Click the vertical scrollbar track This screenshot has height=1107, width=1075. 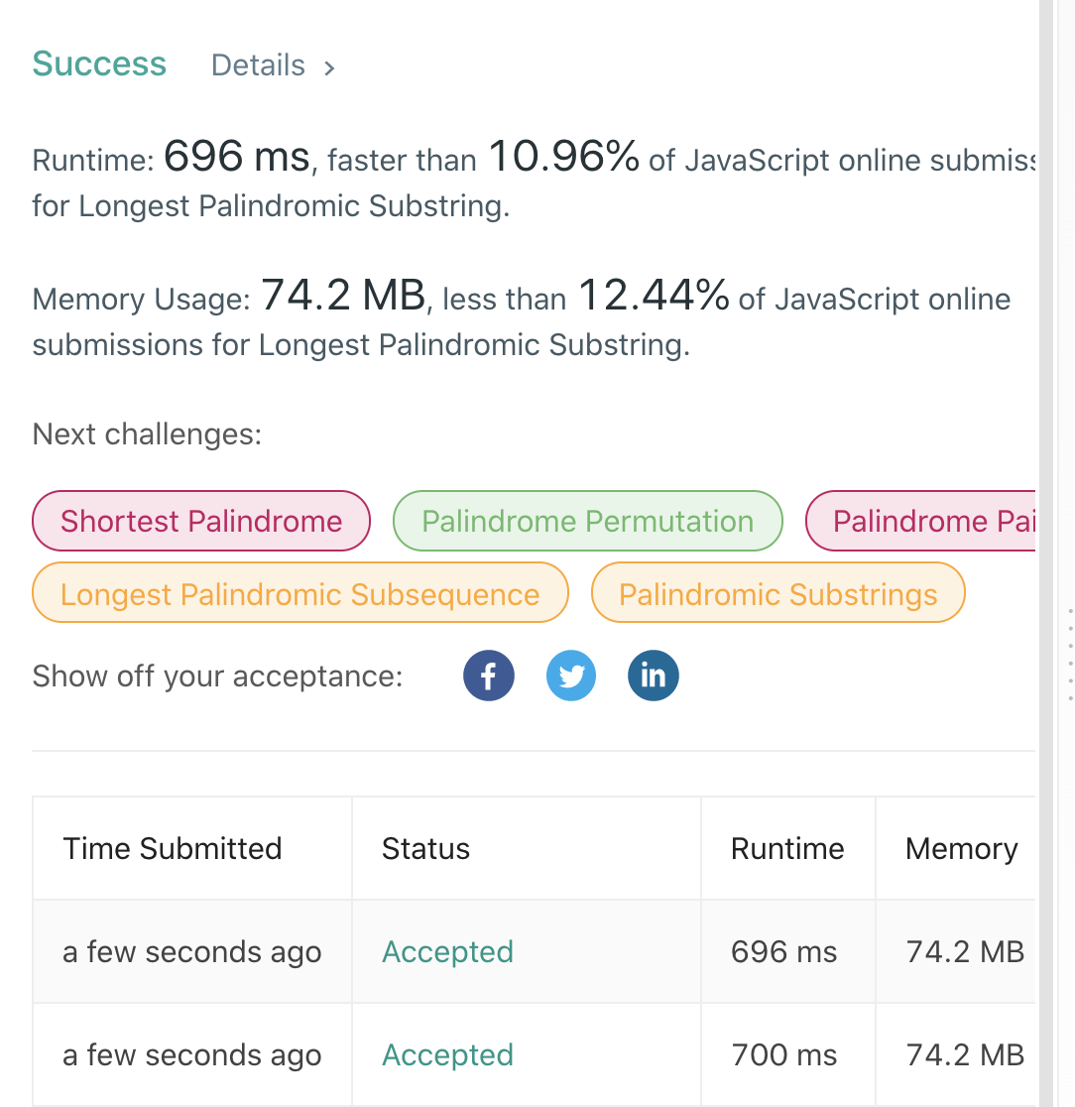[1045, 397]
